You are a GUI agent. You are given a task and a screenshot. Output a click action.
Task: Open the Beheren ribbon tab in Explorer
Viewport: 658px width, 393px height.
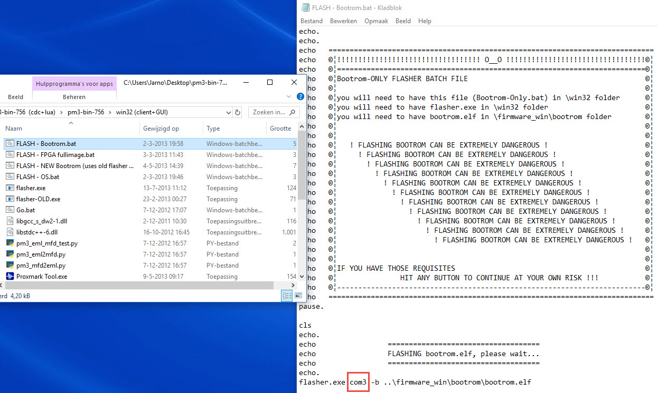[74, 97]
